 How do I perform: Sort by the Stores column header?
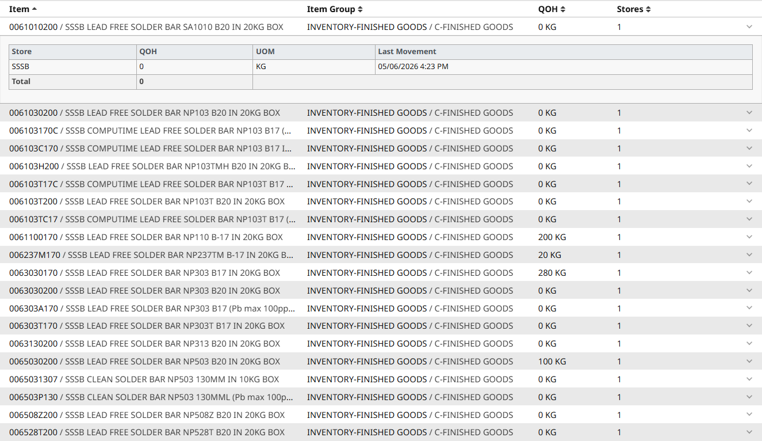634,9
